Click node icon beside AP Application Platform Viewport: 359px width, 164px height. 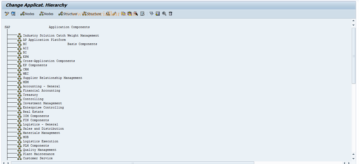[20, 40]
